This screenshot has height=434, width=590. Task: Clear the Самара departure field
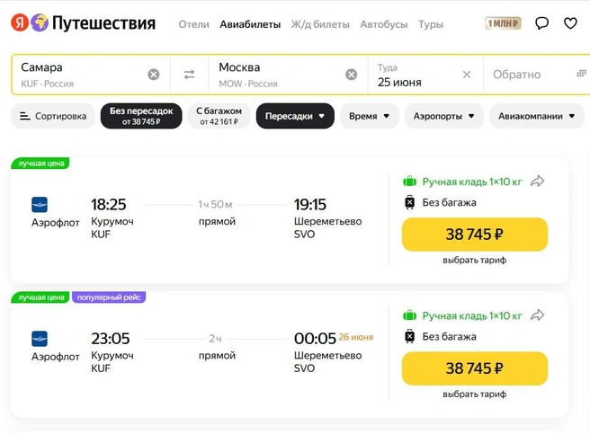pyautogui.click(x=154, y=75)
